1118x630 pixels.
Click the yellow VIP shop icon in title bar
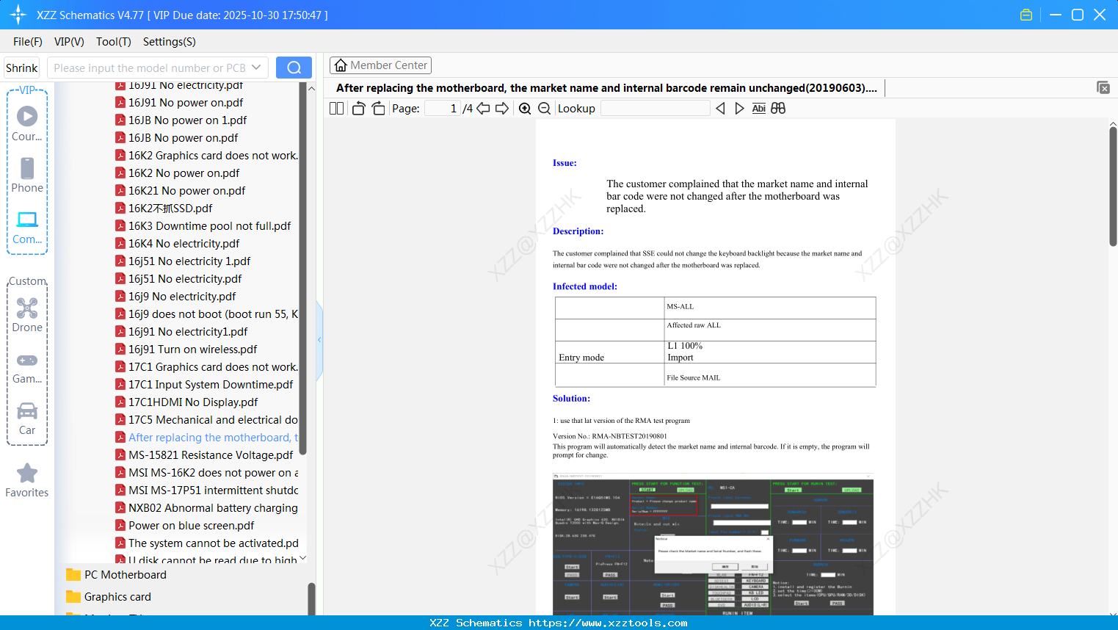click(x=1026, y=15)
